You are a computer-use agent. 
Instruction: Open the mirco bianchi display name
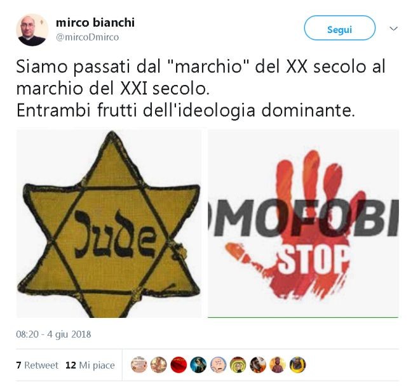[95, 22]
